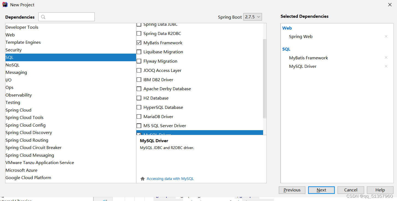Select the Spring Cloud Routing category

(70, 140)
